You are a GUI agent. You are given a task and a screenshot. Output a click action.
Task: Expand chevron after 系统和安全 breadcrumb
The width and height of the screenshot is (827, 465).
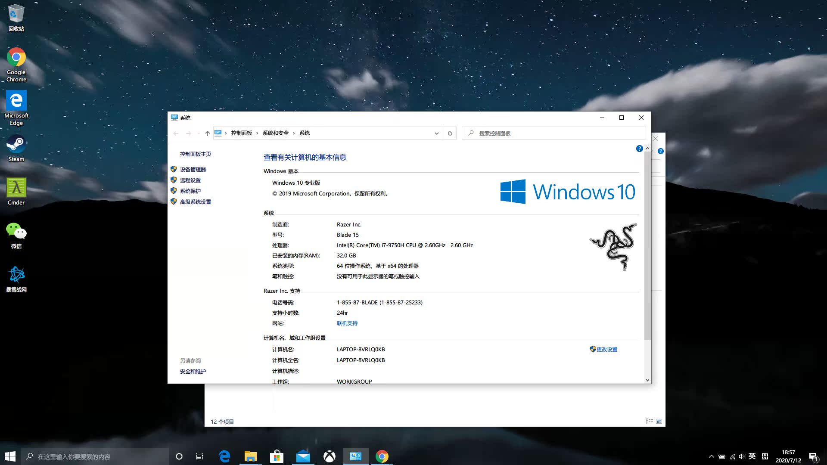pyautogui.click(x=294, y=133)
